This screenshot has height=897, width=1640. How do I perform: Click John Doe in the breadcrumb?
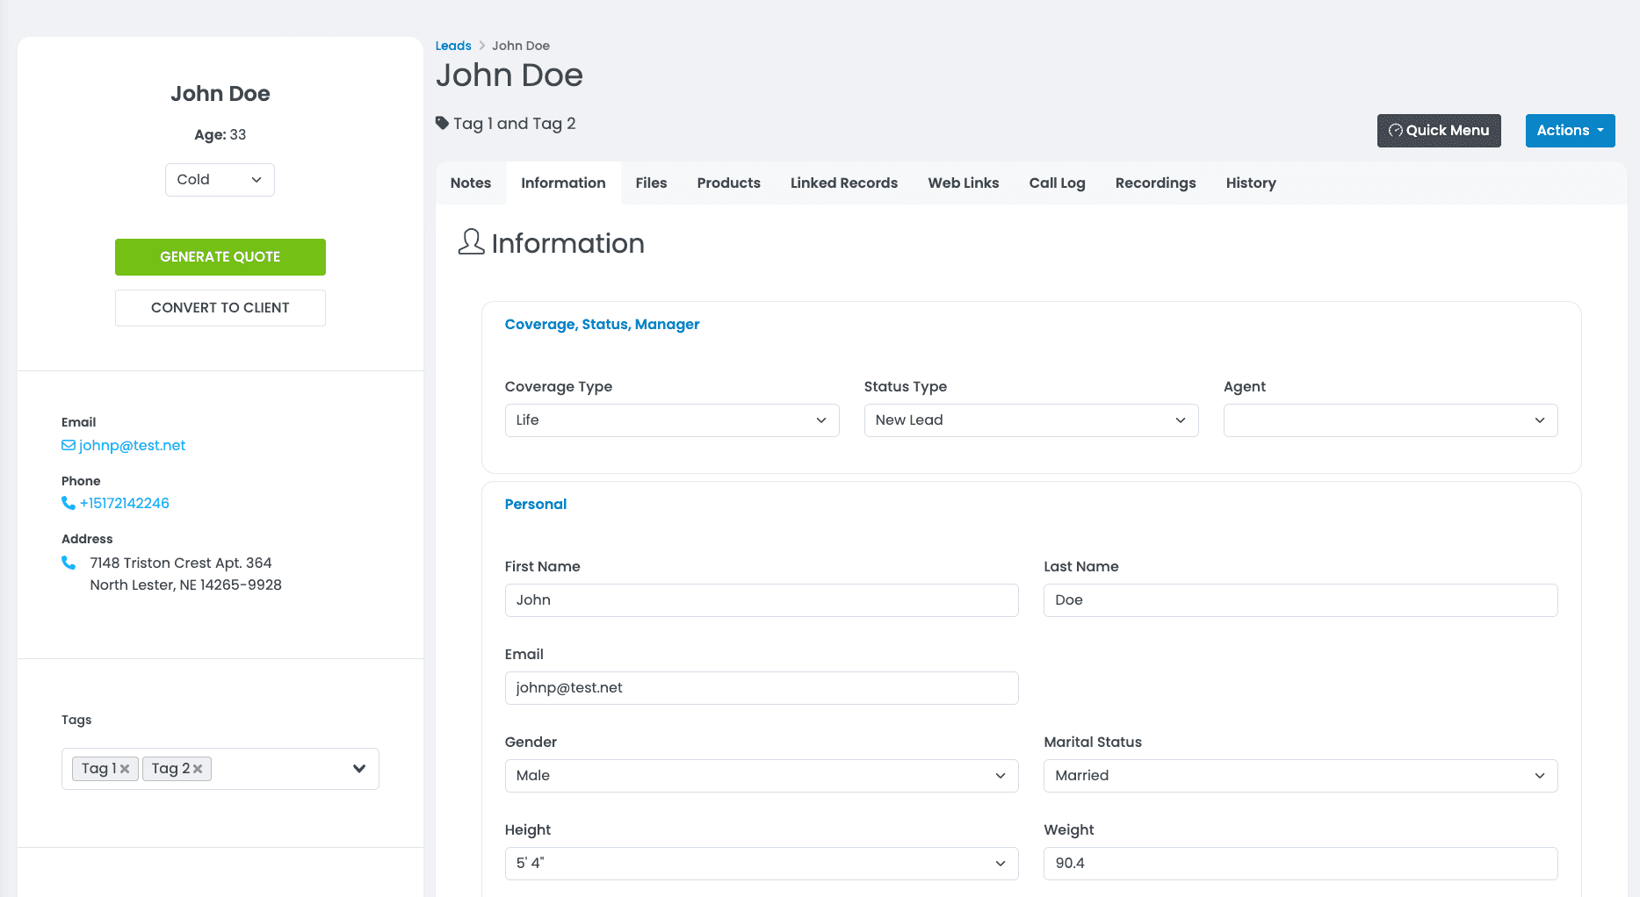[x=521, y=46]
